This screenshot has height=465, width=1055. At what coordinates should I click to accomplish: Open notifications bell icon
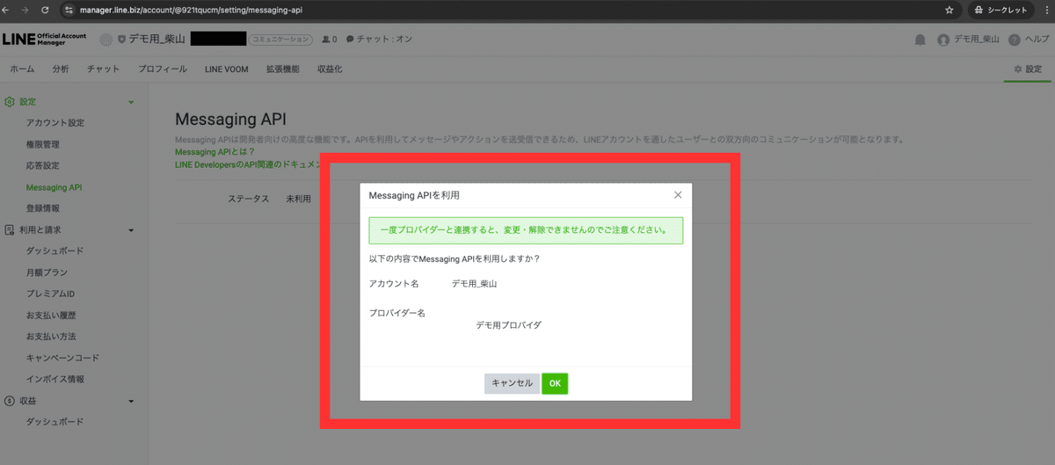click(x=920, y=40)
